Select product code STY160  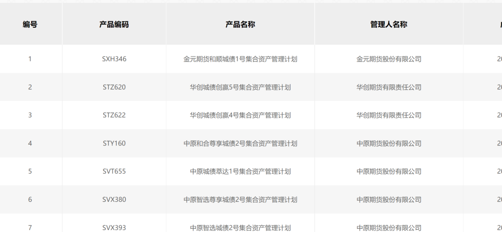pyautogui.click(x=114, y=143)
